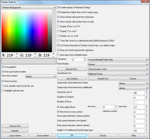Check Highlight selected cell option
Image resolution: width=150 pixels, height=139 pixels.
[3, 91]
